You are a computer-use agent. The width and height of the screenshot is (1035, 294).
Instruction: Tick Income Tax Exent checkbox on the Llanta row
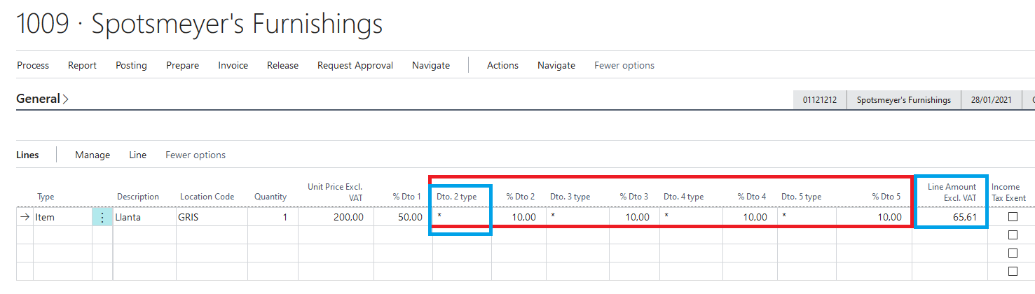[x=1013, y=217]
